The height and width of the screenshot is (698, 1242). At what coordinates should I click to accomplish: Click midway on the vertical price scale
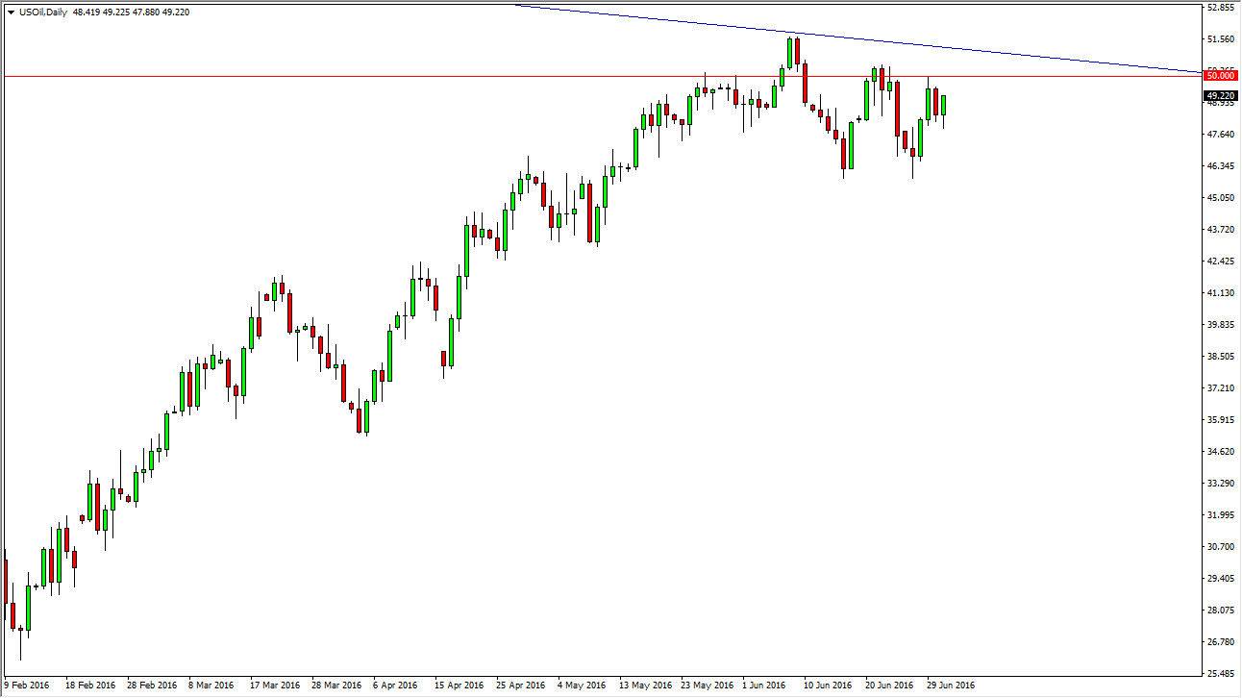[1219, 349]
